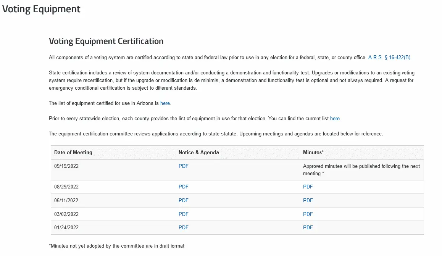Select the 08/29/2022 date cell
The width and height of the screenshot is (442, 256).
tap(66, 187)
